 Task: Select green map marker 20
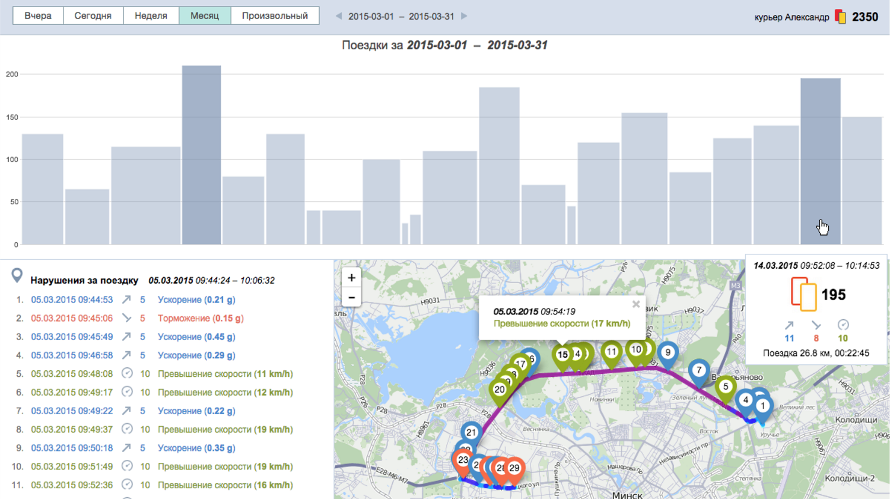pyautogui.click(x=500, y=391)
